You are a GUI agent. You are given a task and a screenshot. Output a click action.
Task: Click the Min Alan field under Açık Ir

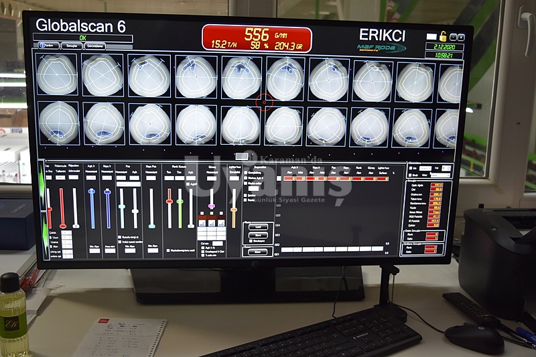[94, 251]
